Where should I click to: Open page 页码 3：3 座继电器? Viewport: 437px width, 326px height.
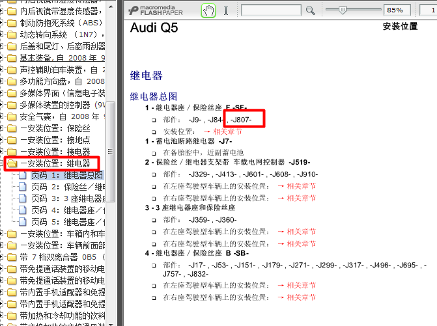click(68, 198)
